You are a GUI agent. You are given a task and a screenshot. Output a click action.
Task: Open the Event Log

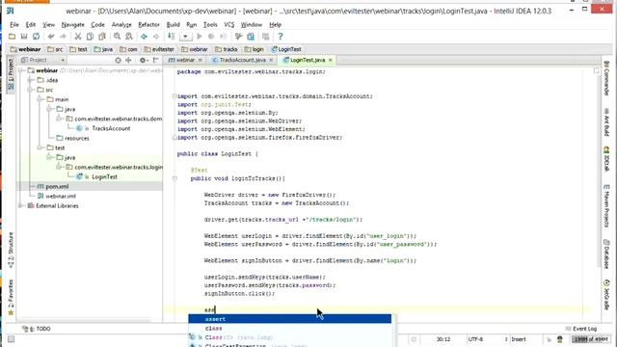coord(580,329)
